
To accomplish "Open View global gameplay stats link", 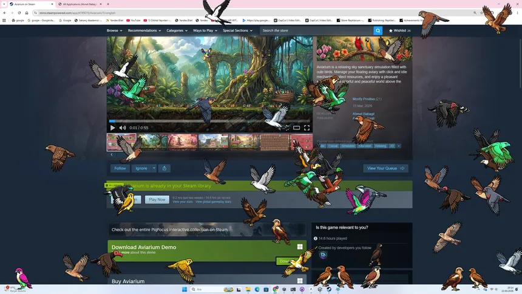I will click(x=214, y=202).
